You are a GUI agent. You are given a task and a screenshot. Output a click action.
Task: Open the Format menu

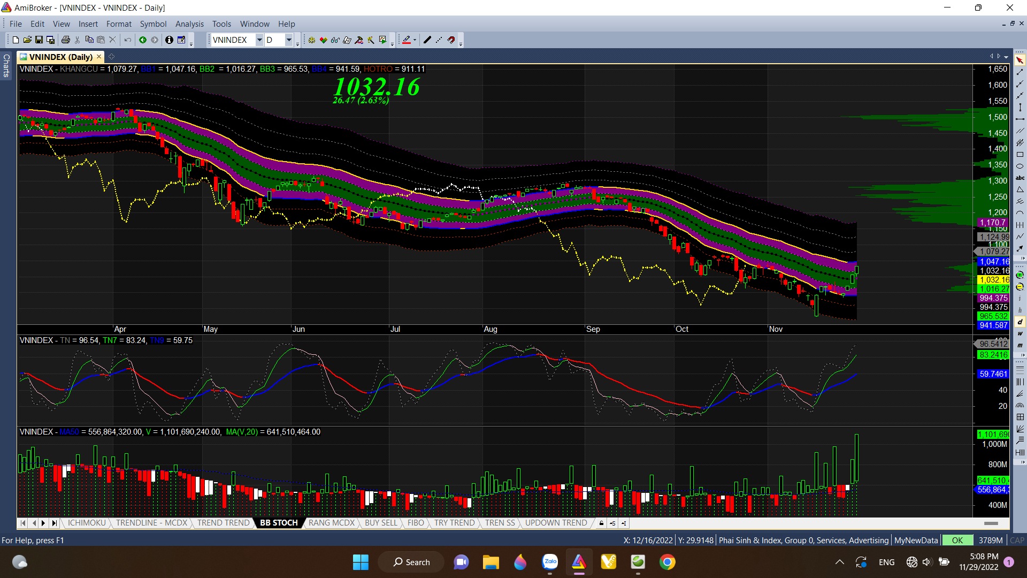click(119, 24)
